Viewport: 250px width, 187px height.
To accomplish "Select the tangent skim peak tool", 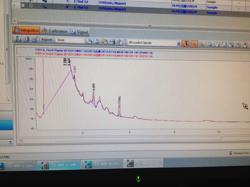I will tap(231, 45).
